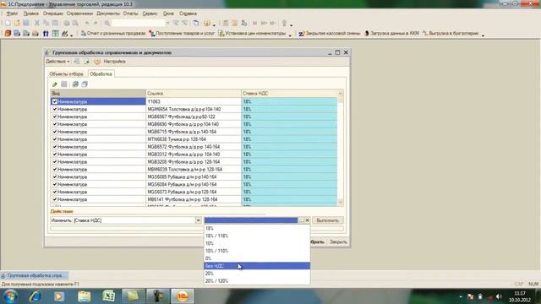
Task: Uncheck the checkbox for MB6141 Футболка row
Action: pos(54,199)
